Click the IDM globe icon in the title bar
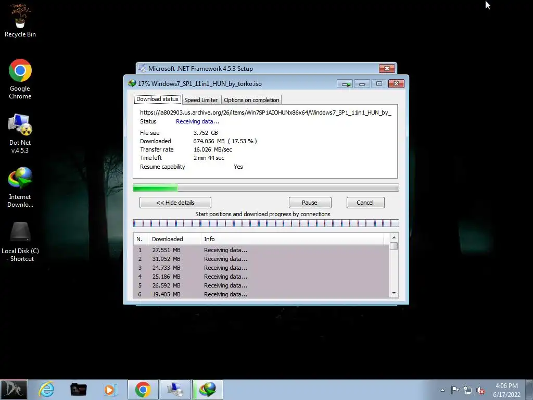 point(132,83)
